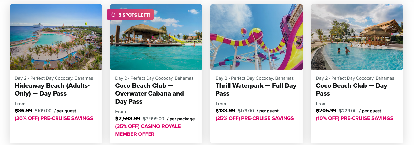
Task: Select Thrill Waterpark — Full Day Pass title
Action: coord(256,90)
